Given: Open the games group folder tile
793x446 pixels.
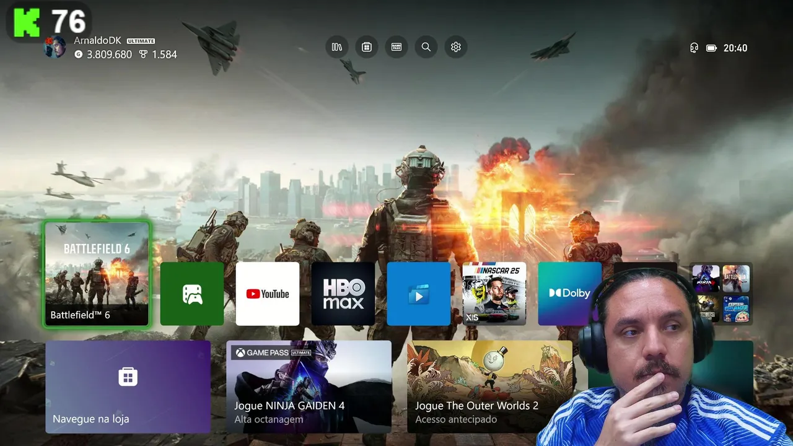Looking at the screenshot, I should (x=721, y=294).
